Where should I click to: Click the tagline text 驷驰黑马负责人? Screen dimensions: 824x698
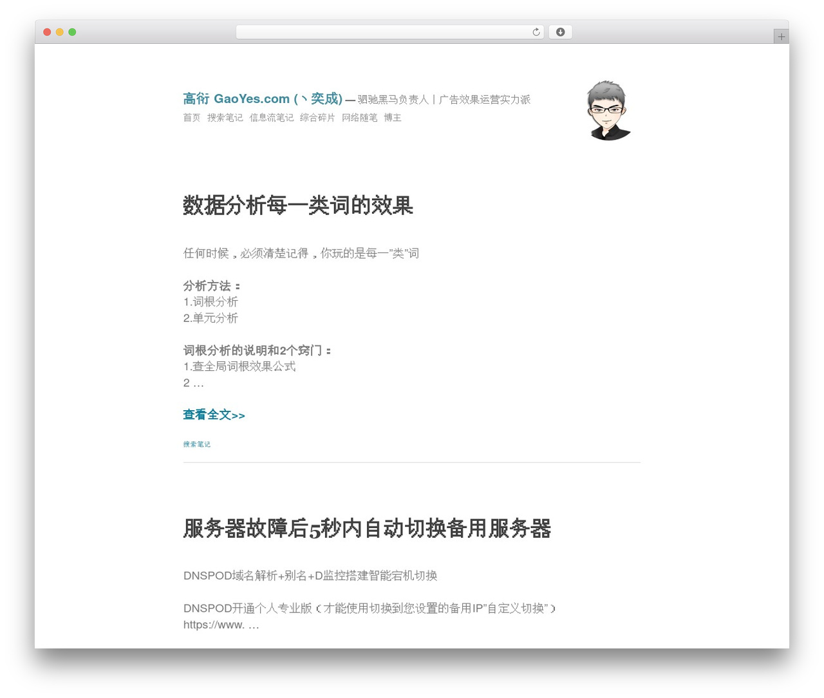click(x=393, y=99)
